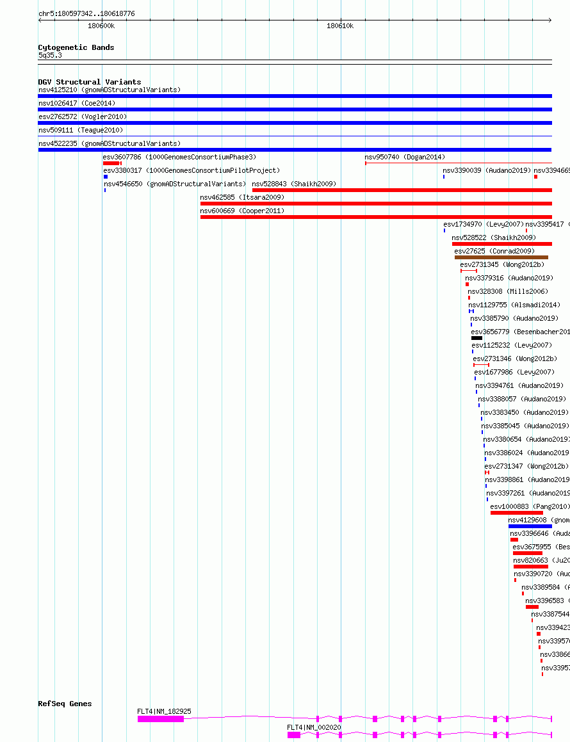Image resolution: width=570 pixels, height=742 pixels.
Task: Open the nsv528843 (Shaikh2009) variant
Action: point(294,184)
